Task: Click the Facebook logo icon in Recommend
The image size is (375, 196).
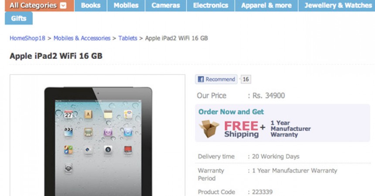Action: point(201,79)
